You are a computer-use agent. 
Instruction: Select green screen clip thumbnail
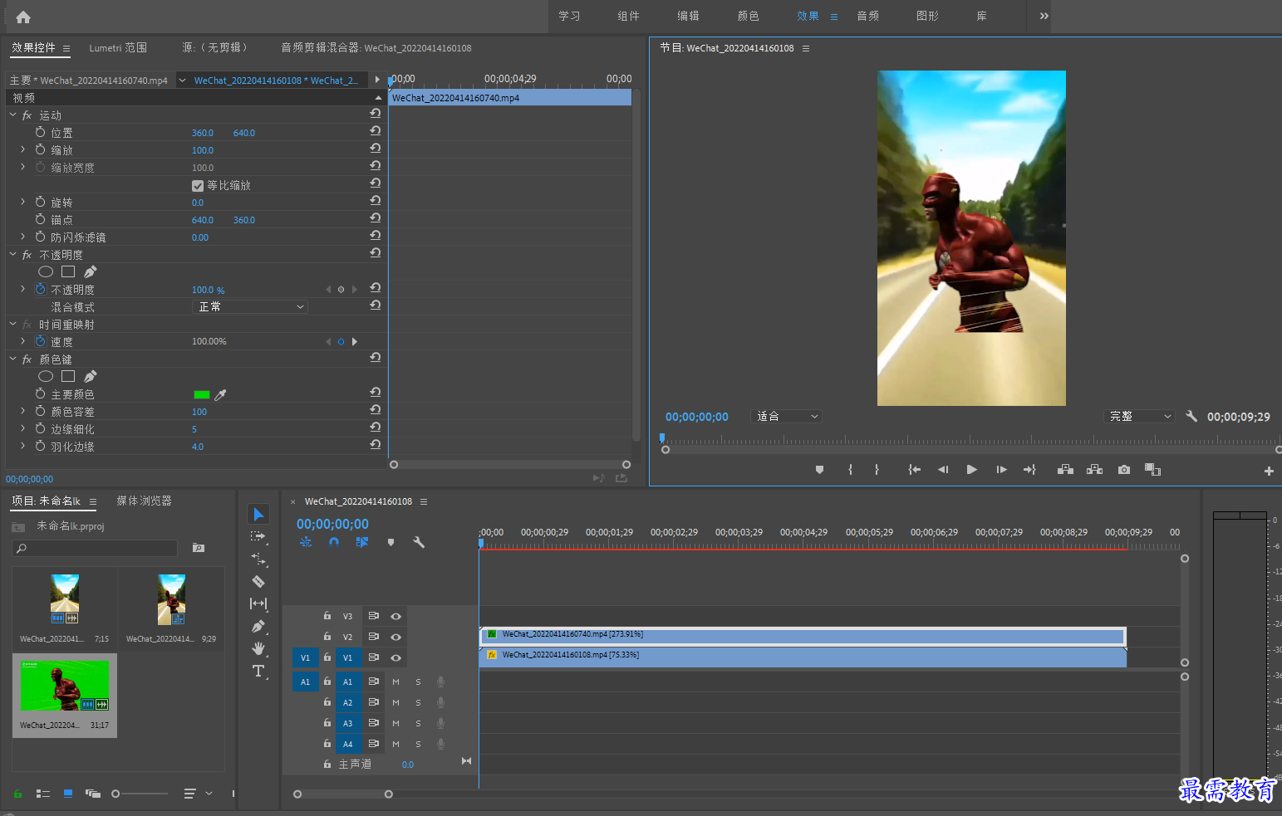click(x=65, y=687)
